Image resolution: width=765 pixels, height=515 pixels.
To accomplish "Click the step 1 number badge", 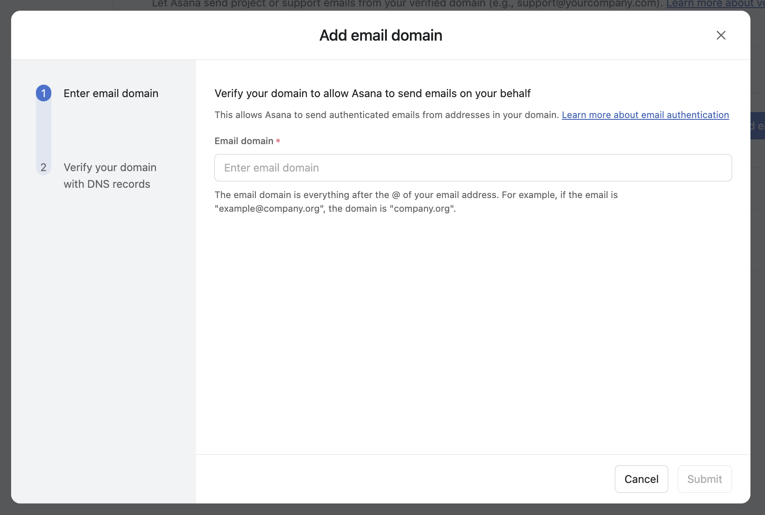I will pyautogui.click(x=44, y=93).
